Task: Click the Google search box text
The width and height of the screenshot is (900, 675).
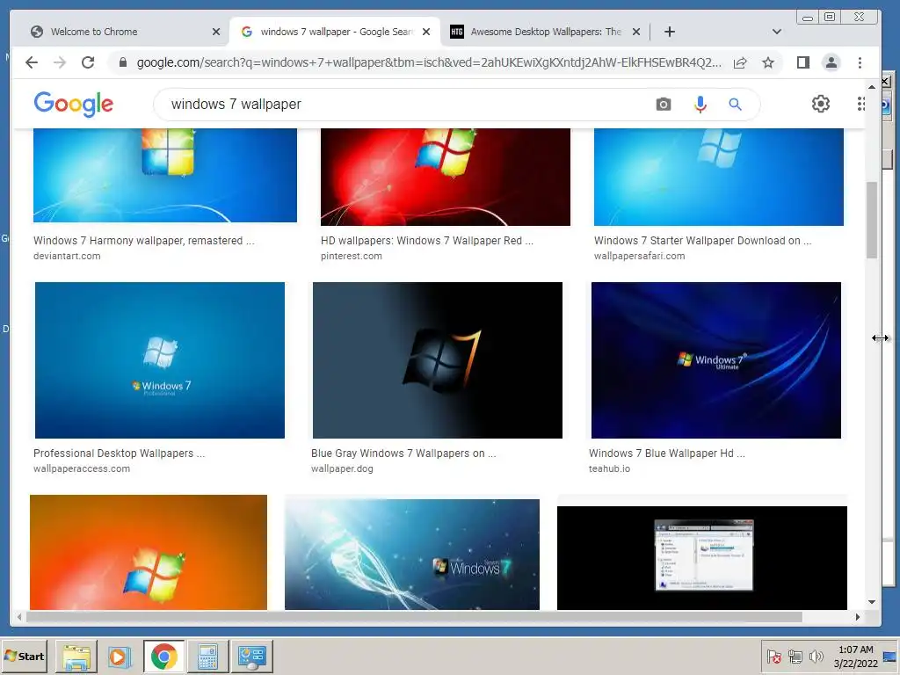Action: 236,105
